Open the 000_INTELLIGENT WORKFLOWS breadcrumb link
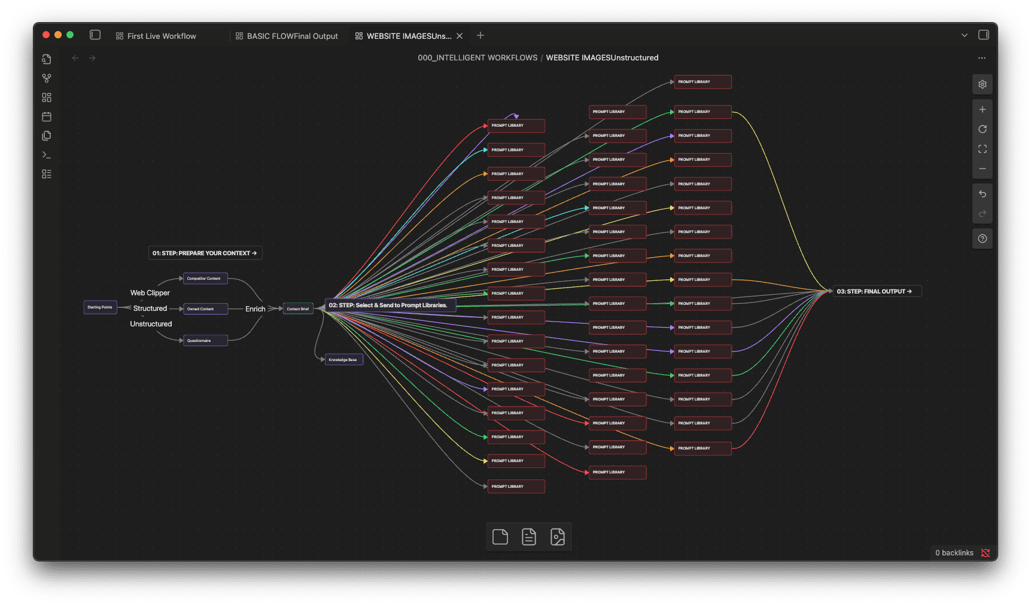 [x=477, y=57]
